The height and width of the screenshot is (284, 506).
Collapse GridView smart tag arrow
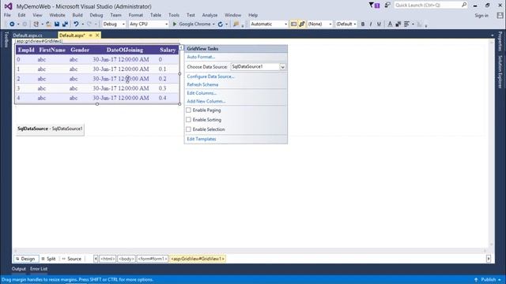181,47
